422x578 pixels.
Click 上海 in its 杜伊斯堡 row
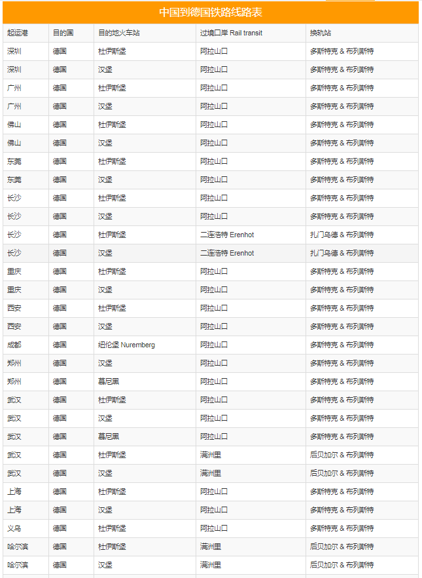(x=14, y=491)
